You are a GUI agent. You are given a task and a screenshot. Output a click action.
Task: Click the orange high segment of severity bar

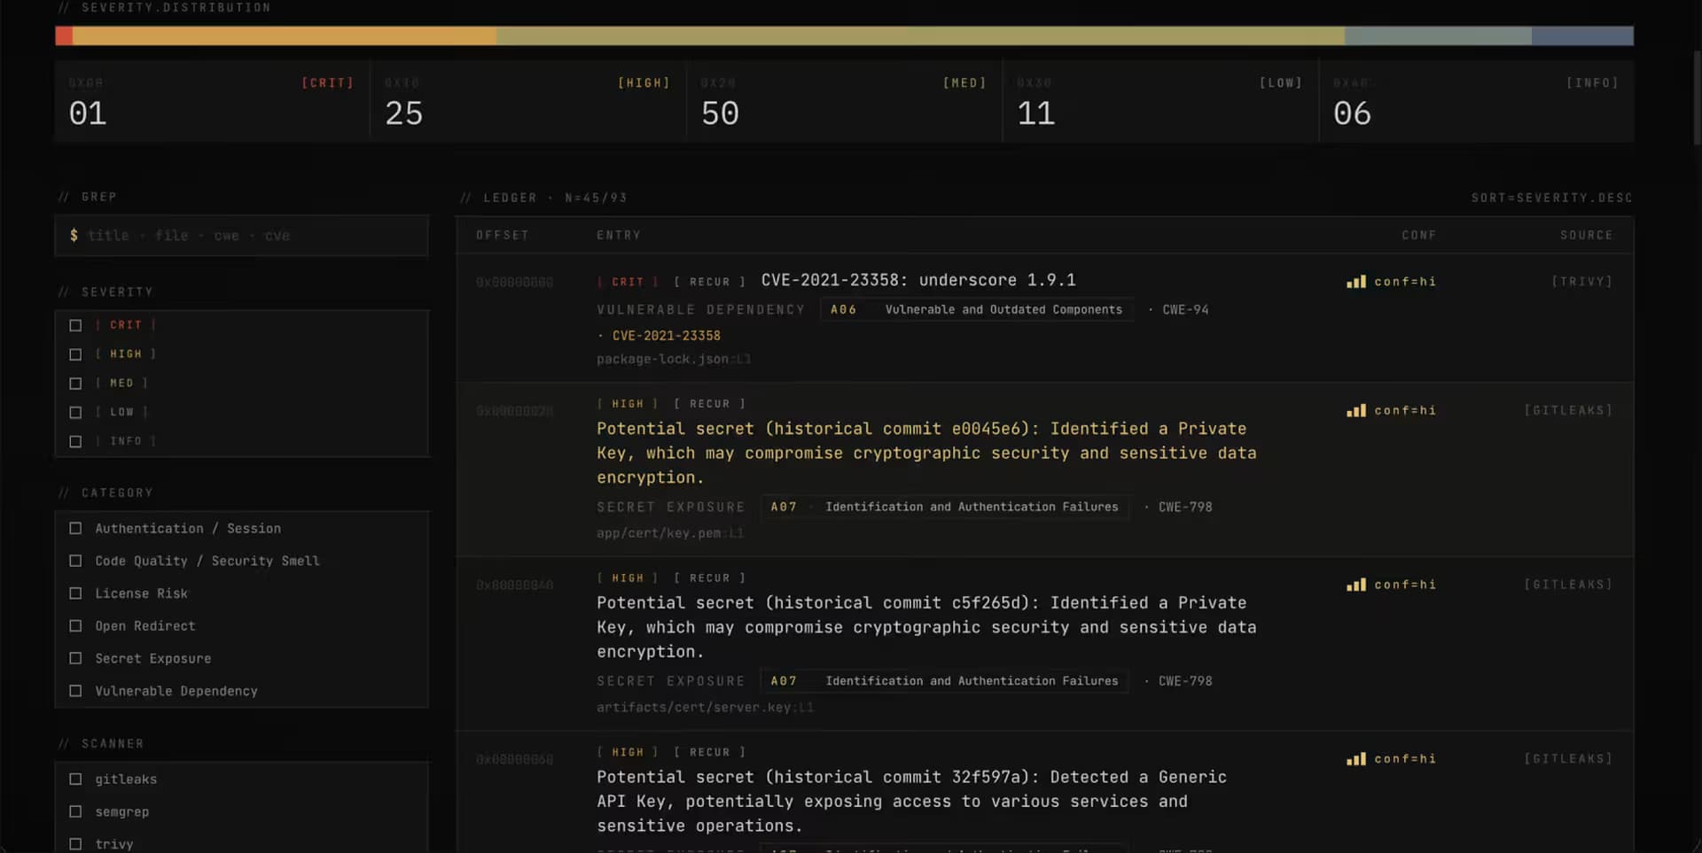pos(285,35)
